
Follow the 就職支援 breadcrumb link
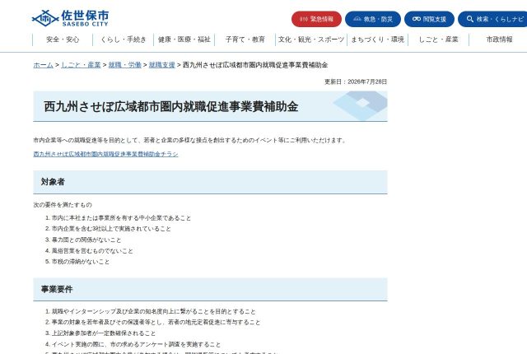pyautogui.click(x=162, y=65)
